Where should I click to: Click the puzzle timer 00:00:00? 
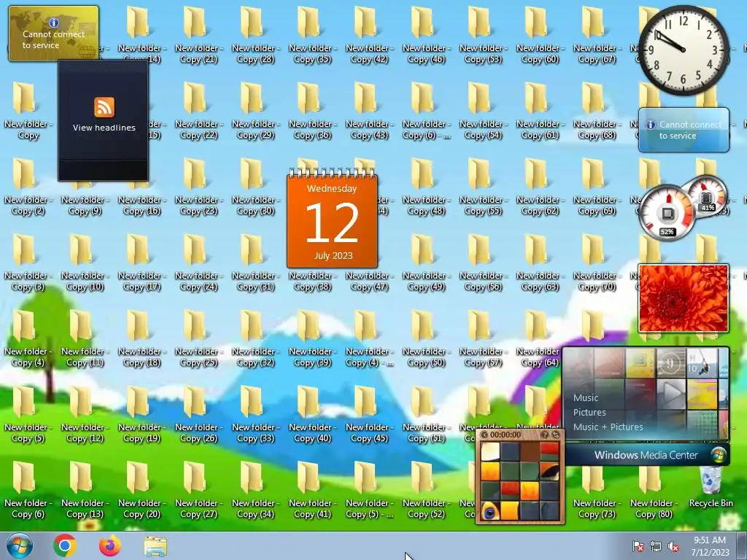(506, 435)
